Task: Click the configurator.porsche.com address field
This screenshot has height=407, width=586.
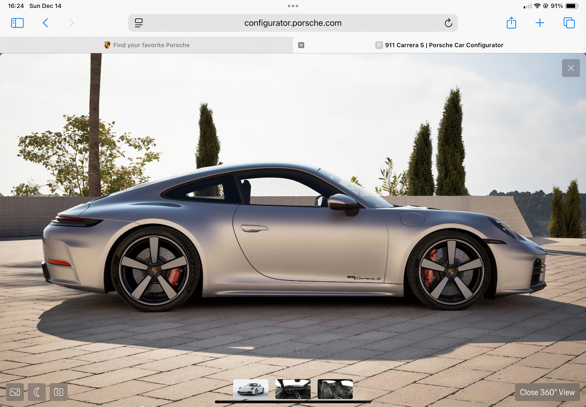Action: coord(293,23)
